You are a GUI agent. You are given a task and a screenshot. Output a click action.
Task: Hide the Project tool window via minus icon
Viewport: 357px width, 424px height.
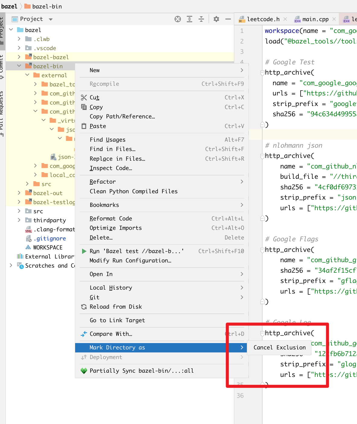(x=228, y=19)
